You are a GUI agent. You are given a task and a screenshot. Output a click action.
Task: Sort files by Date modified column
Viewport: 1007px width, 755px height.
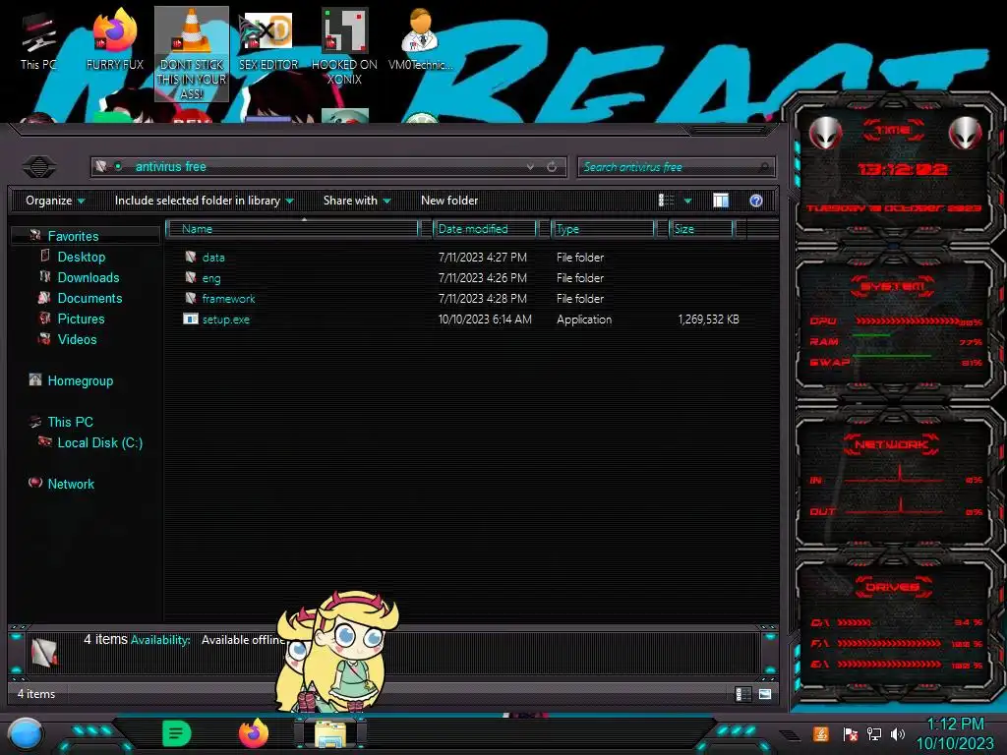484,229
